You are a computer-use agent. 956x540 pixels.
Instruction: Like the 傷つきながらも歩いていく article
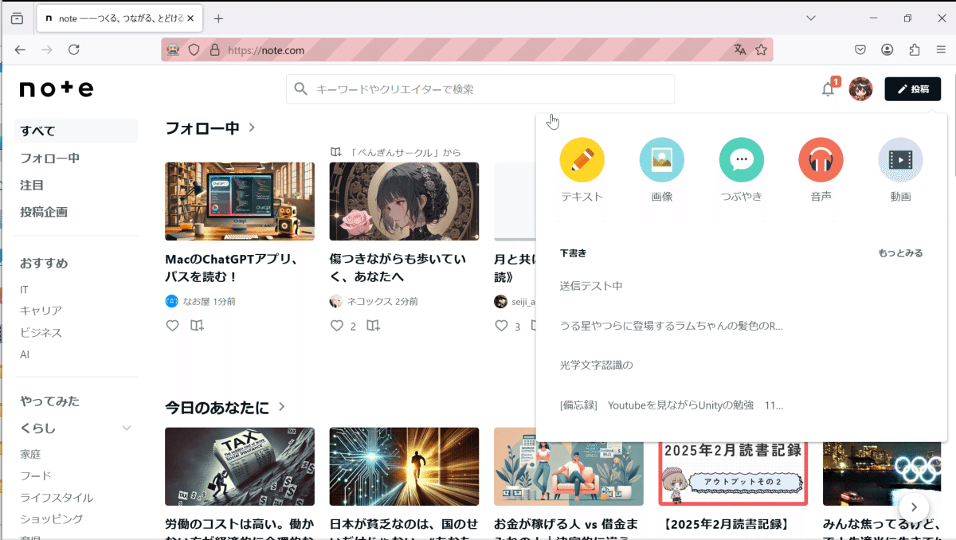coord(336,325)
